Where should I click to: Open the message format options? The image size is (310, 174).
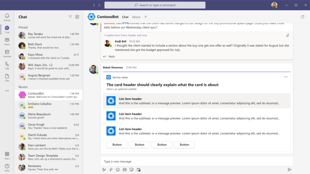(x=104, y=170)
